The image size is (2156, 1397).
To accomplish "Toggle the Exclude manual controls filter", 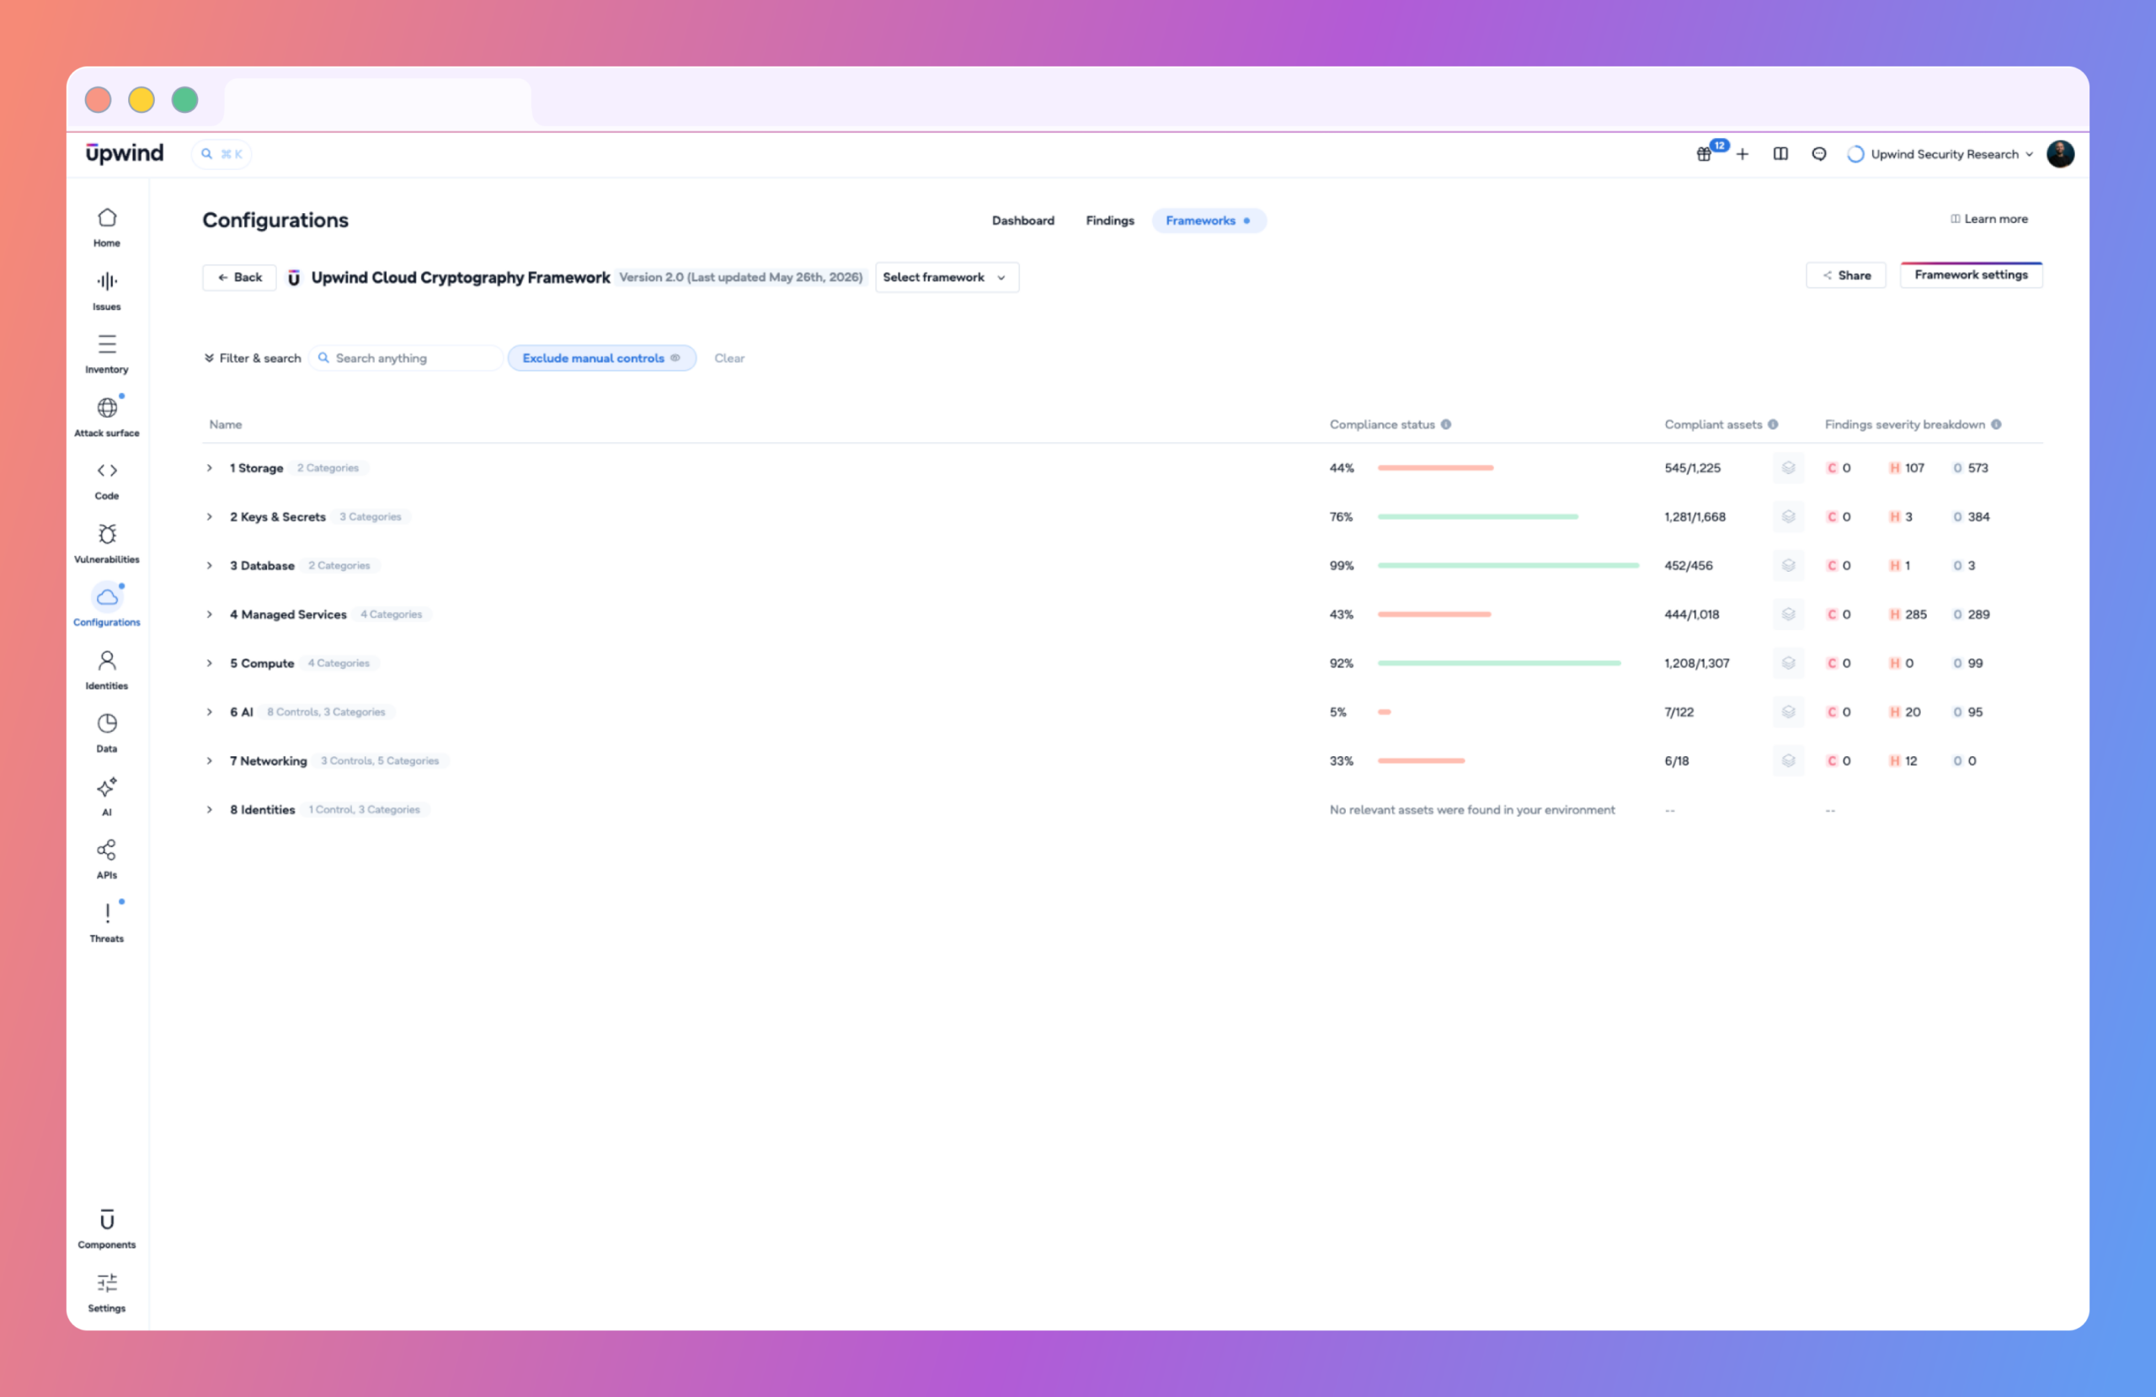I will click(x=601, y=359).
